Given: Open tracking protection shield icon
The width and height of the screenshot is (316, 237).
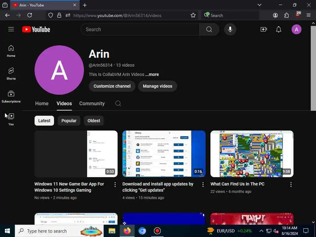Looking at the screenshot, I should click(x=51, y=15).
